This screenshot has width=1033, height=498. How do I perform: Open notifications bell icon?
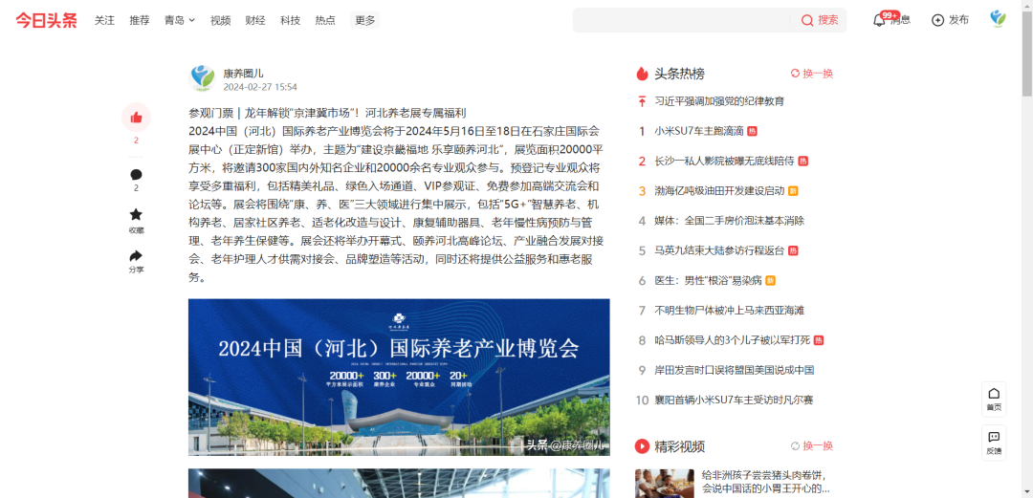879,20
